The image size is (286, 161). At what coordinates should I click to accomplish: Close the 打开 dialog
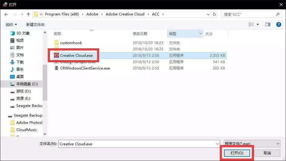(281, 5)
